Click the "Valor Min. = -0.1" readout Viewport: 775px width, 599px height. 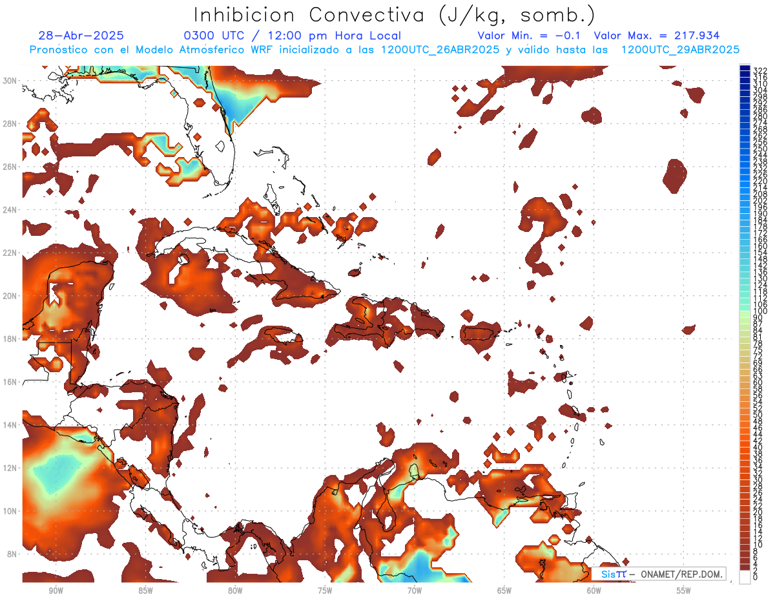530,36
